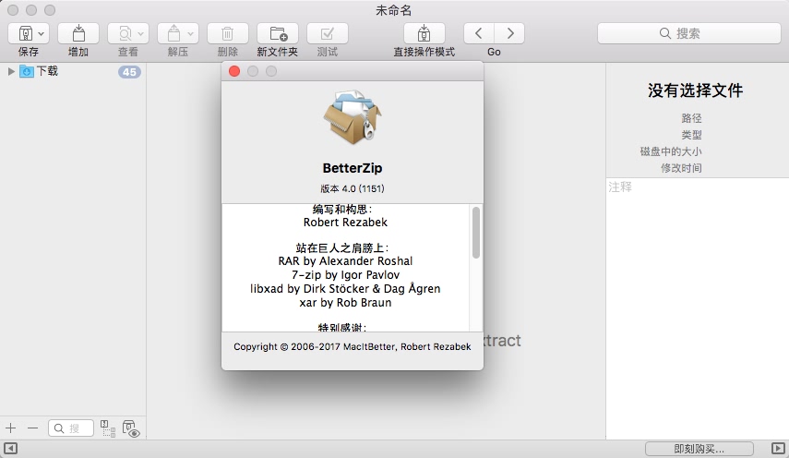Click the 编写和构思 heading in credits
Image resolution: width=789 pixels, height=458 pixels.
pos(342,210)
